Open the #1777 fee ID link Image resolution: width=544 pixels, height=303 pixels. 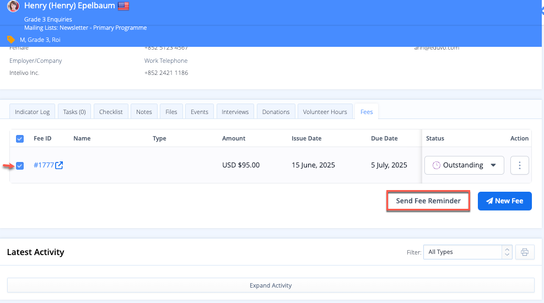point(44,165)
